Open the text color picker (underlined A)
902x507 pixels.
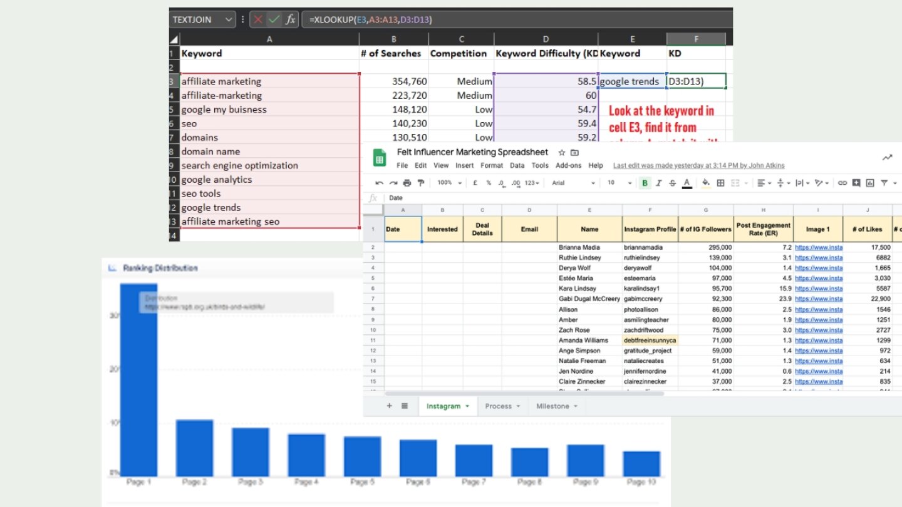[x=687, y=183]
